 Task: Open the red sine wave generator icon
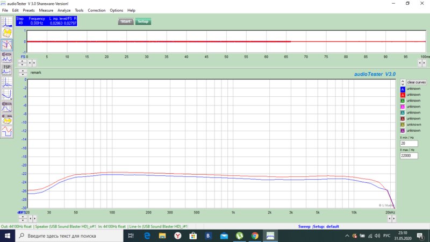click(x=7, y=131)
